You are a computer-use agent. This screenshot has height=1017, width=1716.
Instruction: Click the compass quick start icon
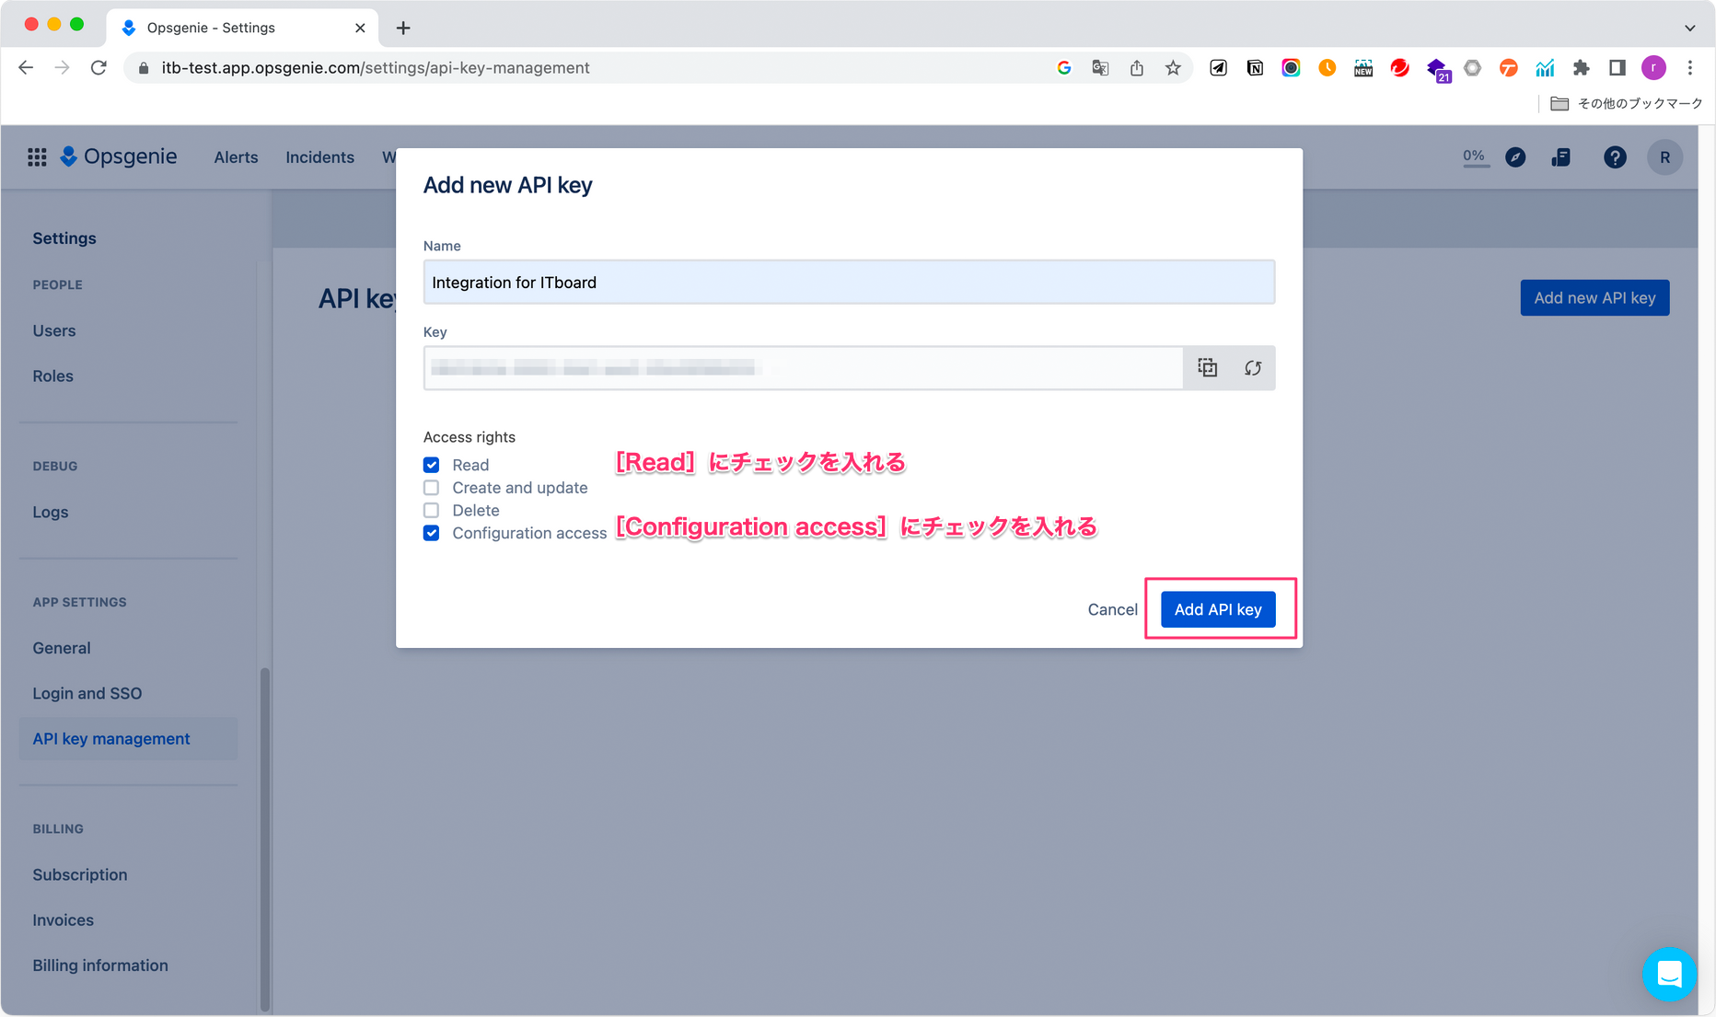(1514, 157)
